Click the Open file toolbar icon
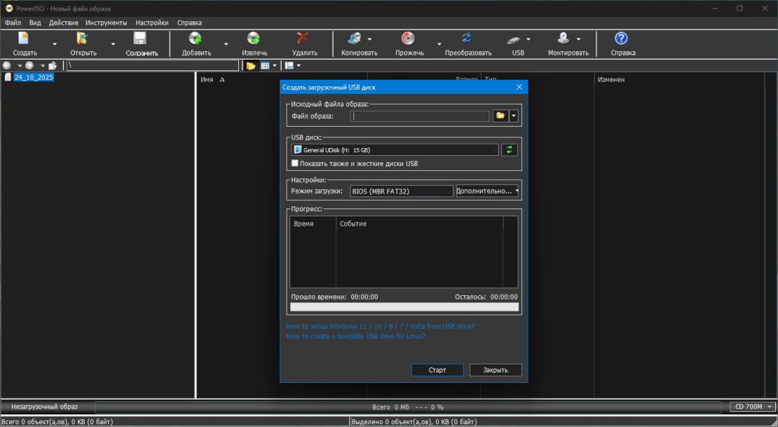Screen dimensions: 778x427 pyautogui.click(x=83, y=40)
